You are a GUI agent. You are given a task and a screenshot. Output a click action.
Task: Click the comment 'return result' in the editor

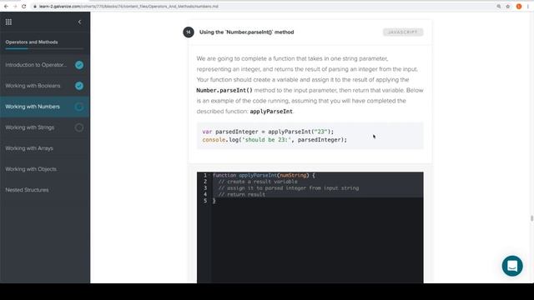coord(242,194)
